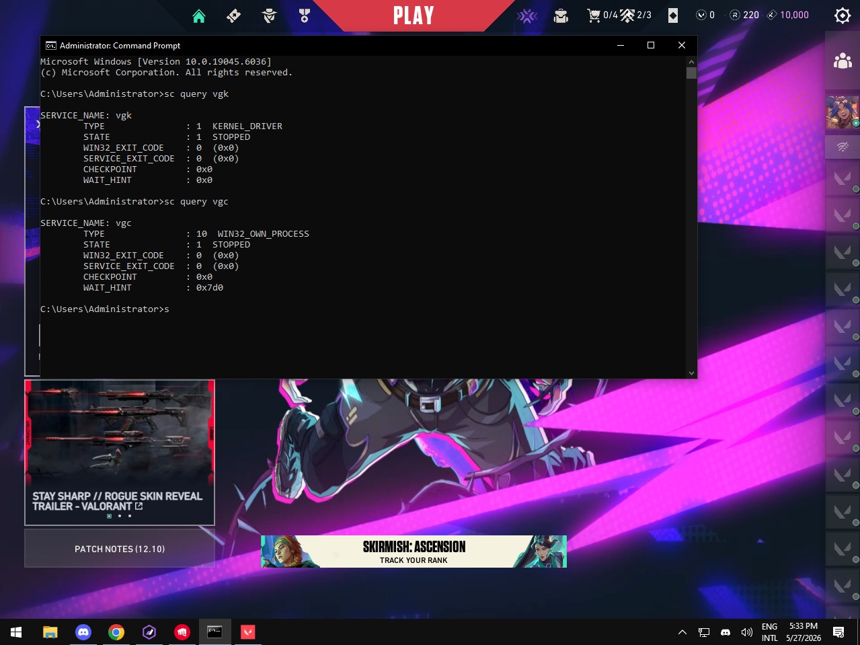The width and height of the screenshot is (860, 645).
Task: Select the first news carousel dot
Action: [x=110, y=516]
